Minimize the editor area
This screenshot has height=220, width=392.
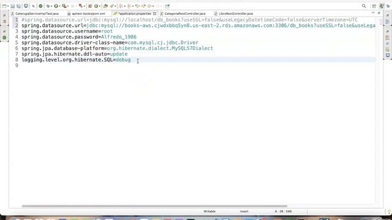[373, 12]
